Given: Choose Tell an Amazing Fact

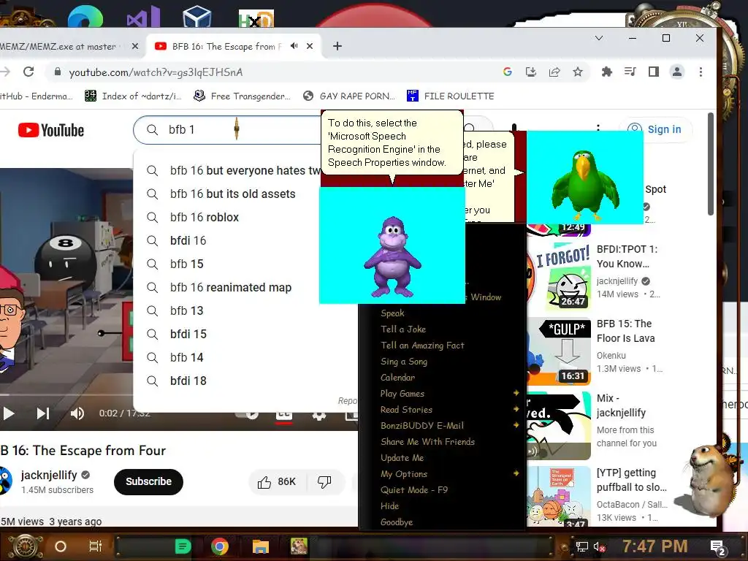Looking at the screenshot, I should [x=422, y=346].
